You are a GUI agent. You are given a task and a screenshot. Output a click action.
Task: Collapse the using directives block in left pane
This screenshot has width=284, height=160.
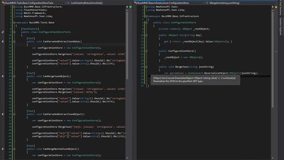[x=14, y=7]
